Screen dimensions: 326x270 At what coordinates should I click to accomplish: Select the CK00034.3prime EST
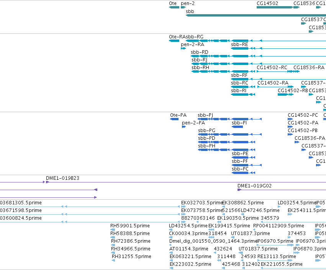click(170, 237)
